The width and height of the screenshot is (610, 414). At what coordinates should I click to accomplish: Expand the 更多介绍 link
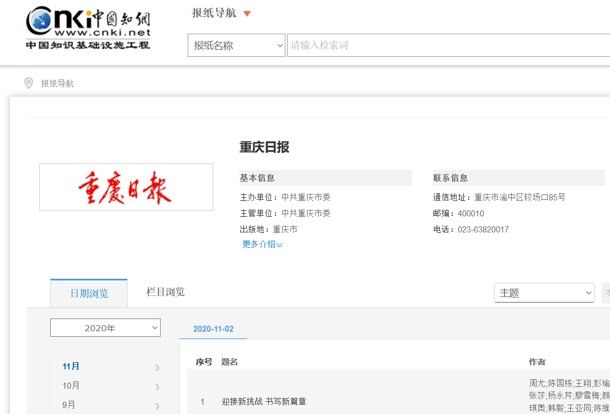point(262,245)
